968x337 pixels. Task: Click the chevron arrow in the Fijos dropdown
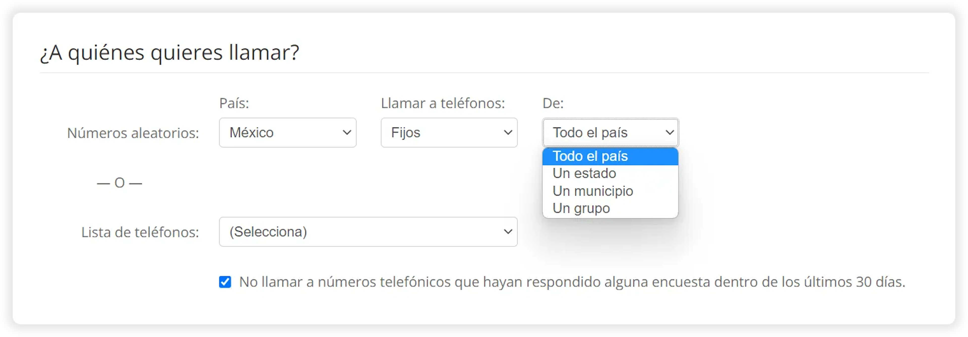tap(508, 132)
